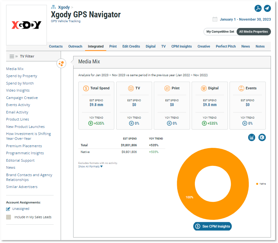Click the Total Spend dollar icon
Viewport: 278px width, 243px height.
tap(86, 88)
